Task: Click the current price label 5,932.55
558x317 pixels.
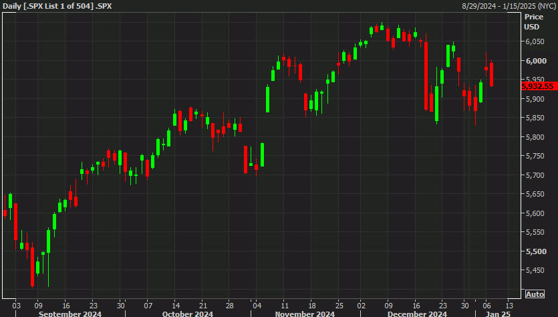Action: coord(539,86)
